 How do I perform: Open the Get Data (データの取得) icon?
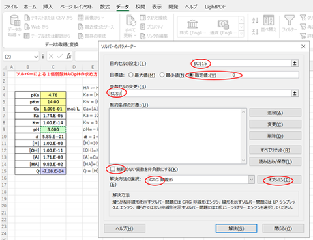pos(15,20)
